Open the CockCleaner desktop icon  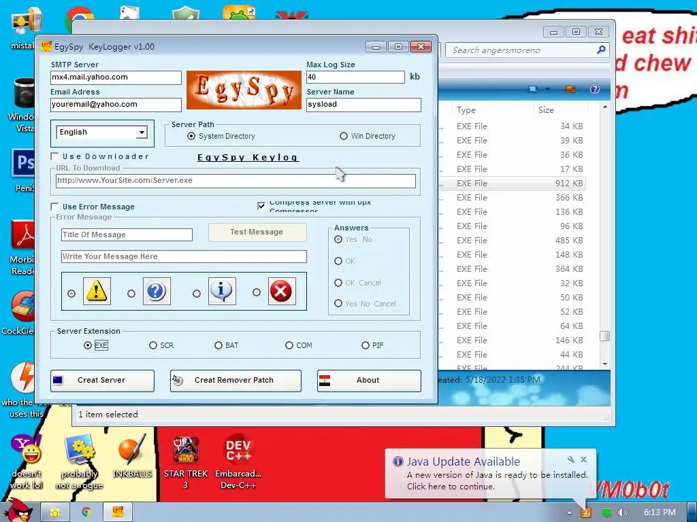20,313
